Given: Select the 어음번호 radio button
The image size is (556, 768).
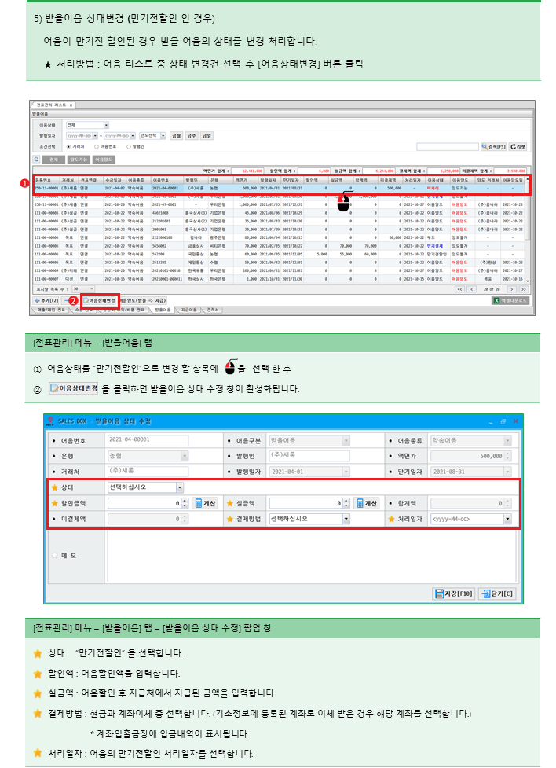Looking at the screenshot, I should click(96, 146).
